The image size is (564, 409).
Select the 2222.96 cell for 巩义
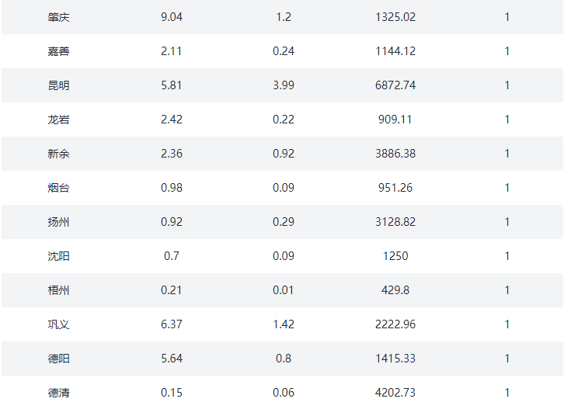point(395,324)
